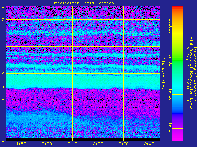Screen dimensions: 197x147
Task: Click the time axis label "2:10"
Action: point(72,144)
